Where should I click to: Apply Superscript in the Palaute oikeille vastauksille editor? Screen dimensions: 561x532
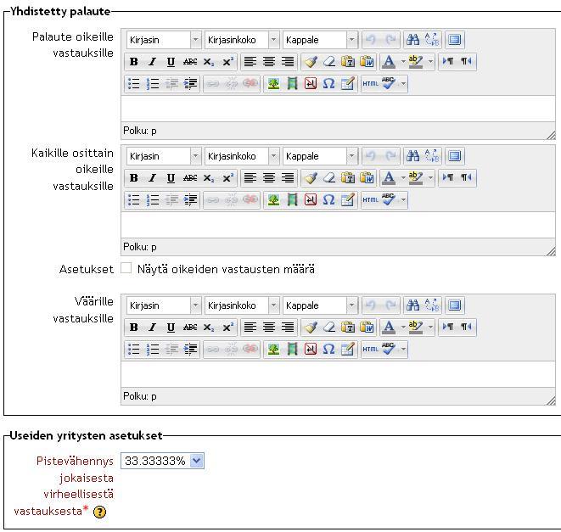point(227,62)
